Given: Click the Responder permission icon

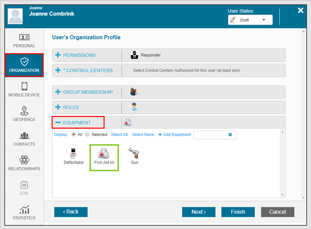Looking at the screenshot, I should click(x=134, y=55).
